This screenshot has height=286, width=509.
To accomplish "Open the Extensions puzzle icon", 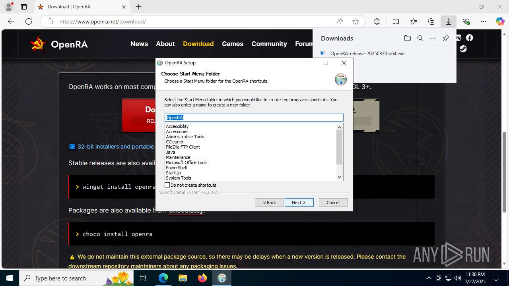I will click(377, 21).
